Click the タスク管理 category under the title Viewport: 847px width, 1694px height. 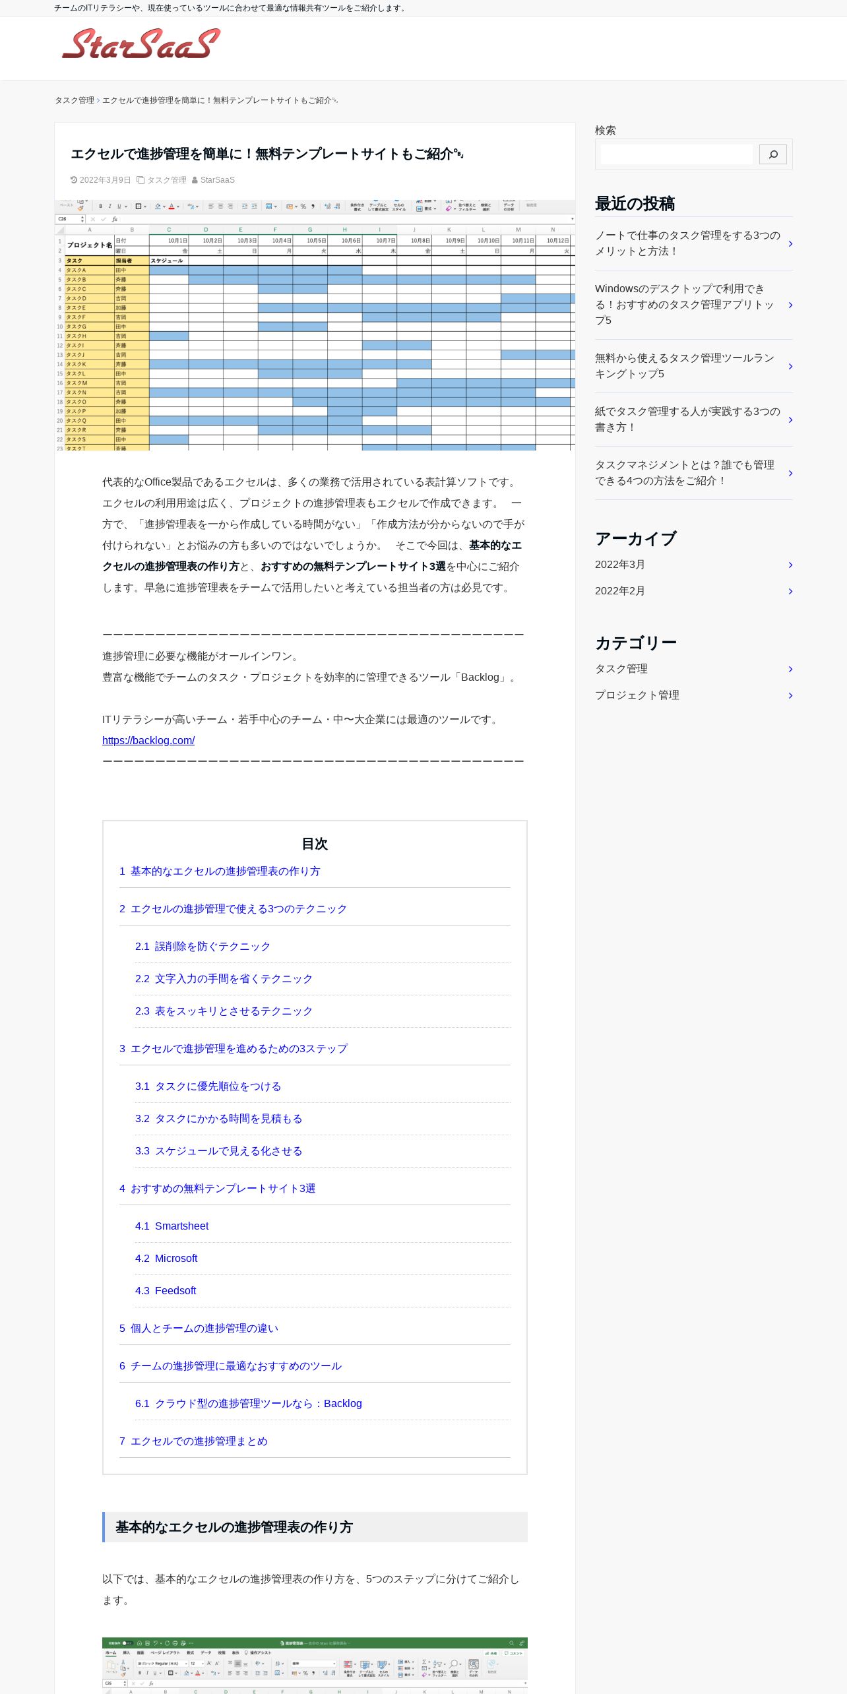coord(167,180)
